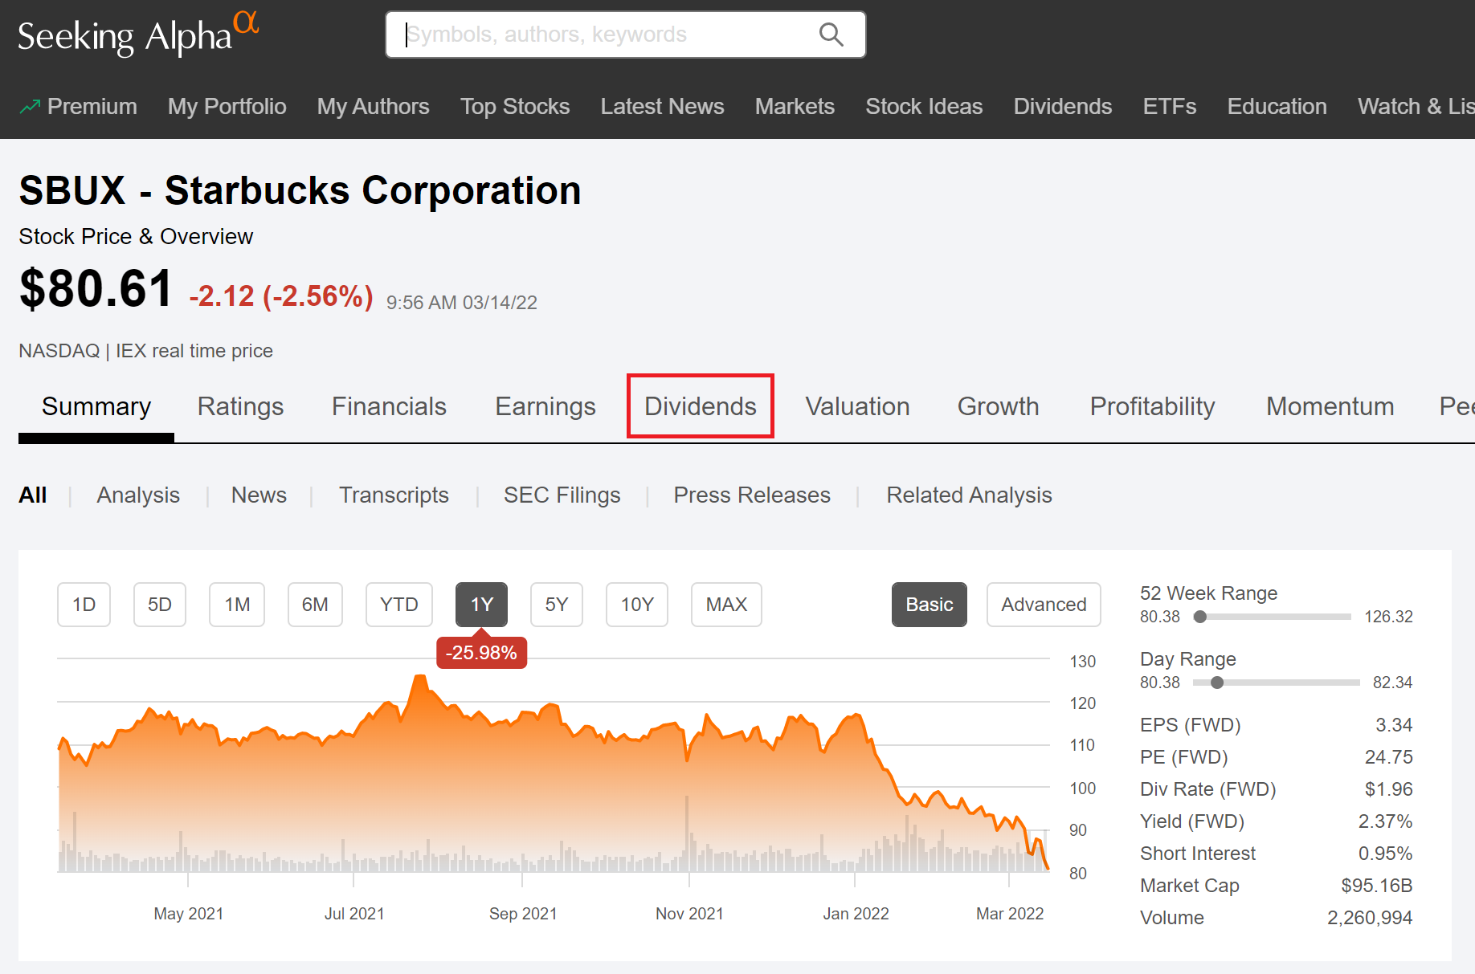This screenshot has height=974, width=1475.
Task: Switch to the Advanced chart
Action: click(x=1044, y=605)
